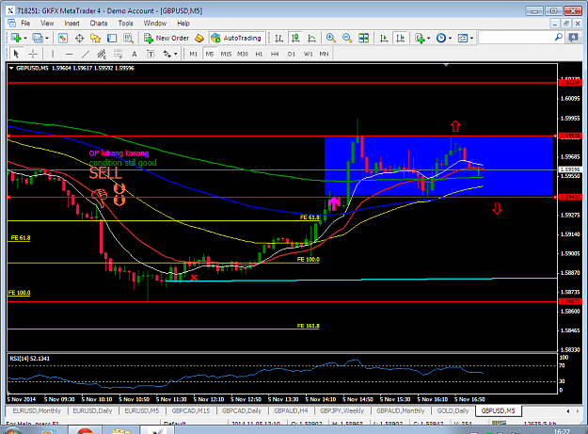Select the text A tool
Viewport: 588px width, 434px height.
click(135, 54)
